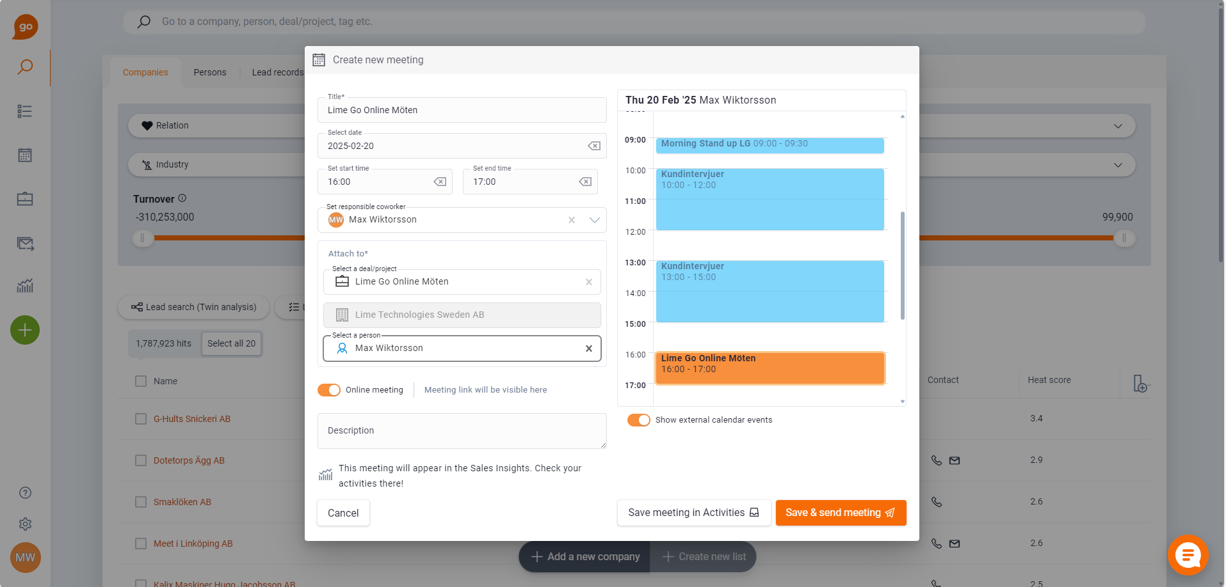This screenshot has width=1226, height=587.
Task: Remove the Lime Go Online Möten deal
Action: point(589,282)
